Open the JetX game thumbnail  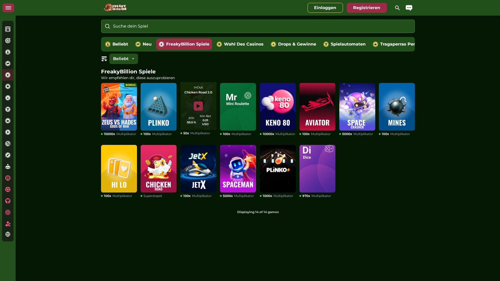(x=198, y=169)
